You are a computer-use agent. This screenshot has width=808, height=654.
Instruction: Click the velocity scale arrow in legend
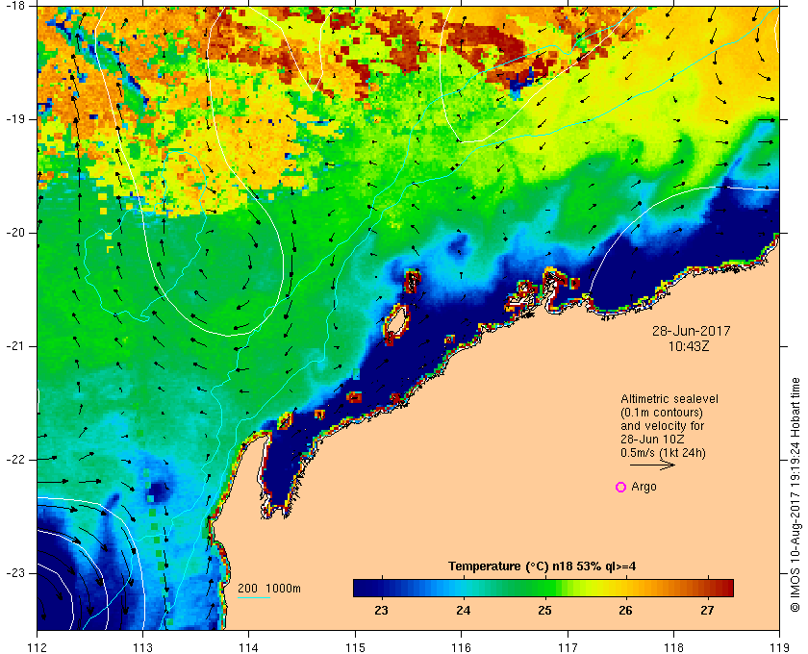(652, 465)
